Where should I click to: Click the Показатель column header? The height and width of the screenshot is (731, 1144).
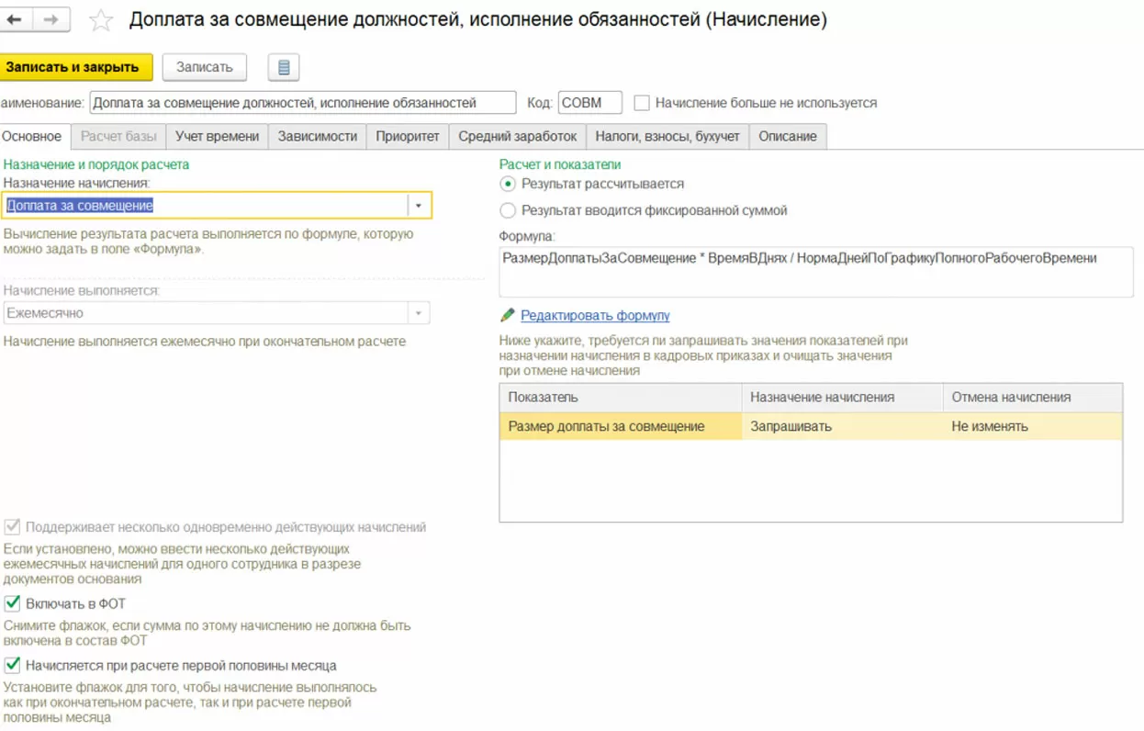[621, 398]
